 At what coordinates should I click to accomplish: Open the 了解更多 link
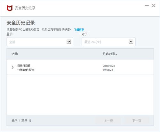tap(79, 29)
